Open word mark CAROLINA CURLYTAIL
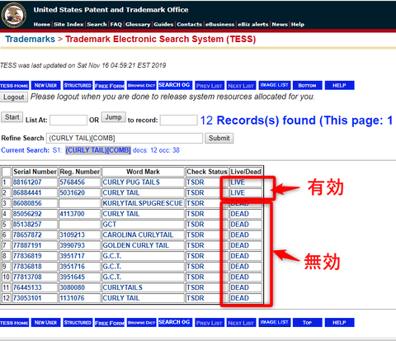This screenshot has height=341, width=396. click(x=138, y=234)
